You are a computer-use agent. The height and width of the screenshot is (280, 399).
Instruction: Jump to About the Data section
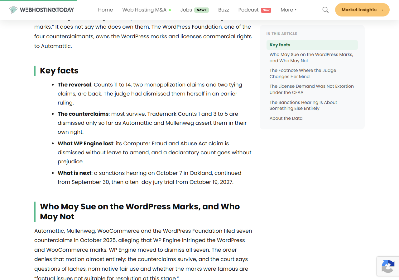point(286,118)
